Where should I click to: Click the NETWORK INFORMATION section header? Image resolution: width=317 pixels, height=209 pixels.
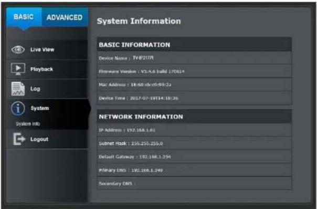point(194,117)
